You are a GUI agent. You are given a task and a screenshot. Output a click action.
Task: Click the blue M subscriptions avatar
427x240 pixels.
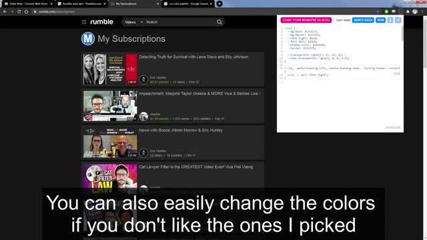(88, 39)
